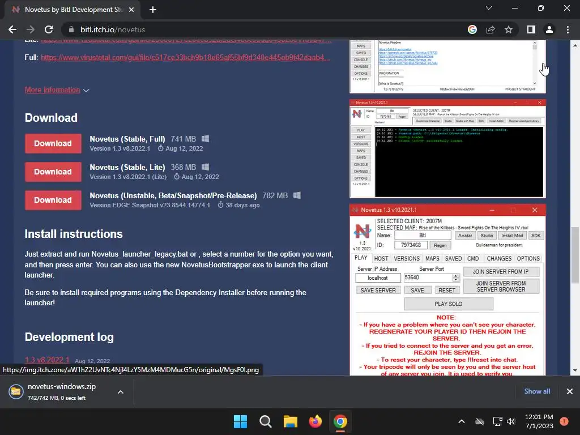Click the Development log heading

[x=69, y=337]
